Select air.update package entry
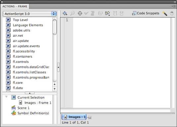Viewport: 177px width, 127px height. (x=21, y=41)
